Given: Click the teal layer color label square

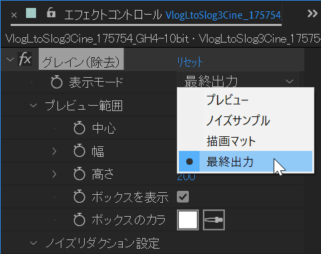Looking at the screenshot, I should pos(31,13).
